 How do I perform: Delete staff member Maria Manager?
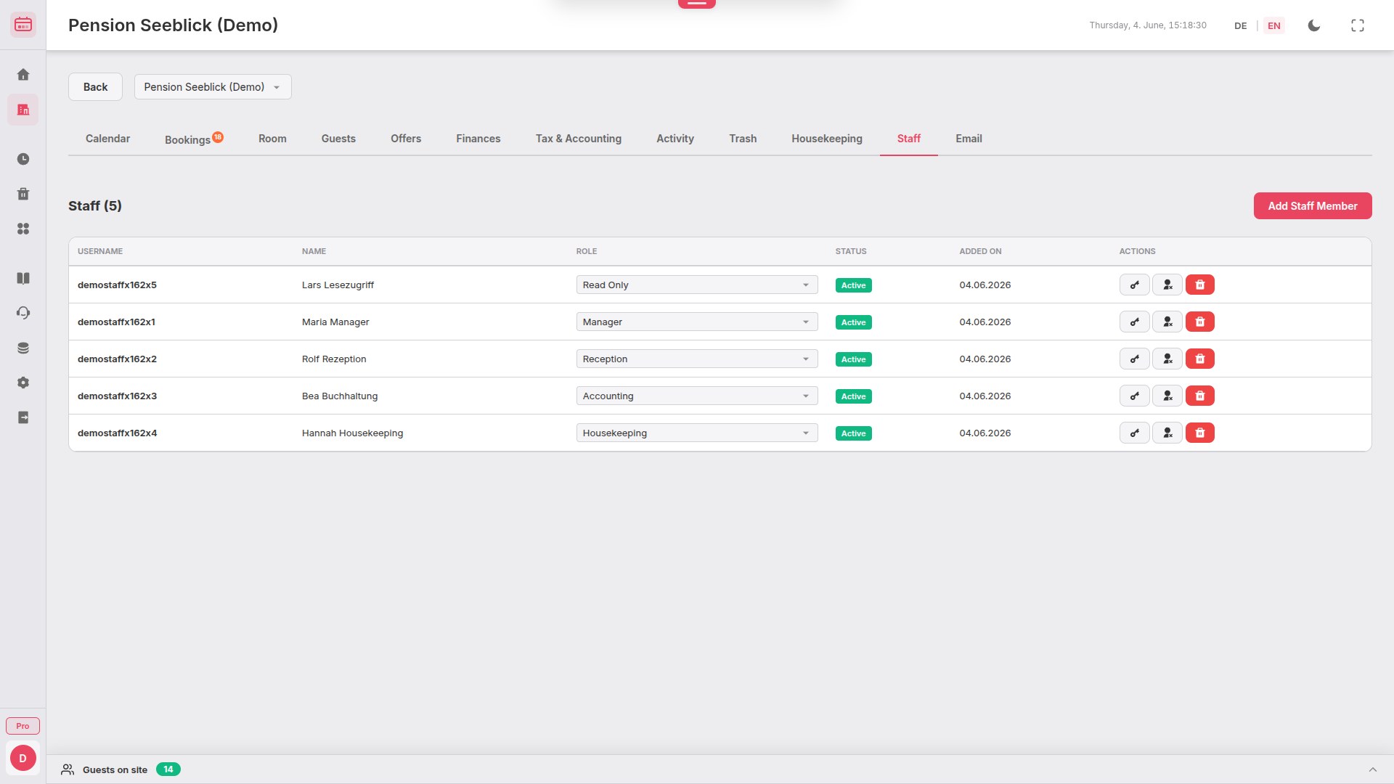[1200, 322]
